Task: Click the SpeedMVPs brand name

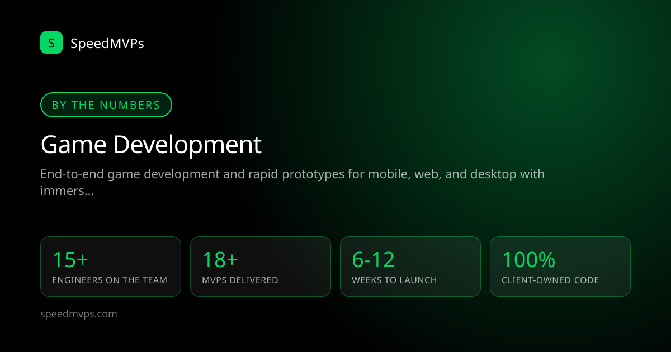Action: [x=107, y=43]
